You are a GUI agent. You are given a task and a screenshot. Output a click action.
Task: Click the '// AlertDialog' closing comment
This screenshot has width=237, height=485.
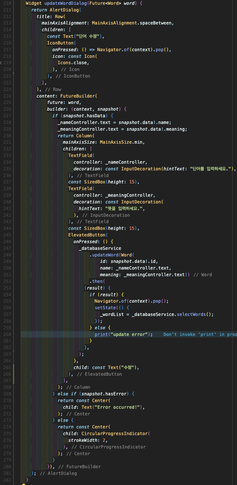(x=58, y=473)
